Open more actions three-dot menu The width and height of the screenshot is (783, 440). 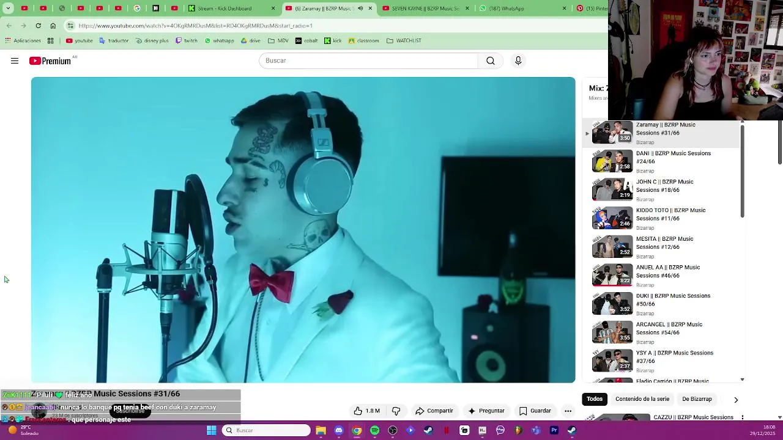[x=568, y=411]
